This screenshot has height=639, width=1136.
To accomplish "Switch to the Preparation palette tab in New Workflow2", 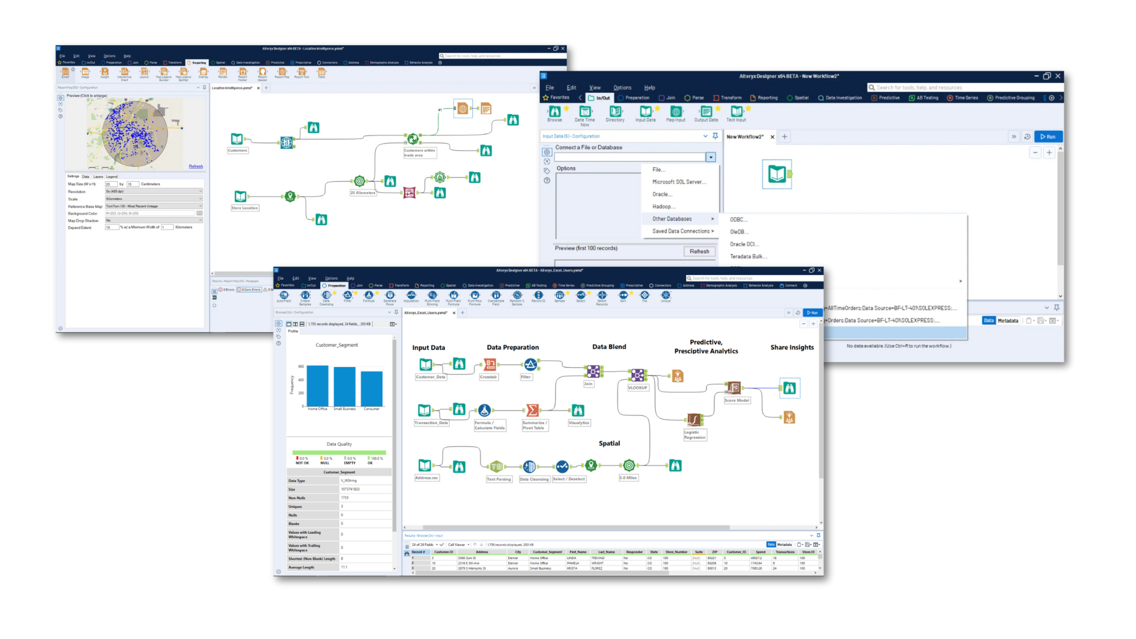I will (634, 98).
